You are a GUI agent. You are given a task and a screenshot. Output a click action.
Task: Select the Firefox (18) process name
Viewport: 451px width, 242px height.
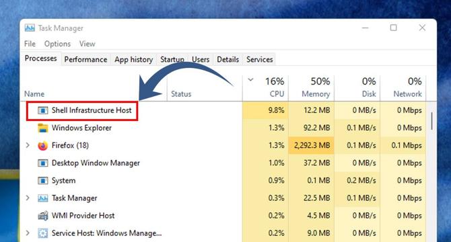pos(70,146)
